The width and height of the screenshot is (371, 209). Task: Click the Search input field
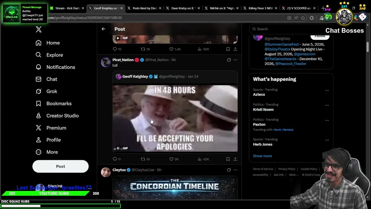tap(291, 29)
